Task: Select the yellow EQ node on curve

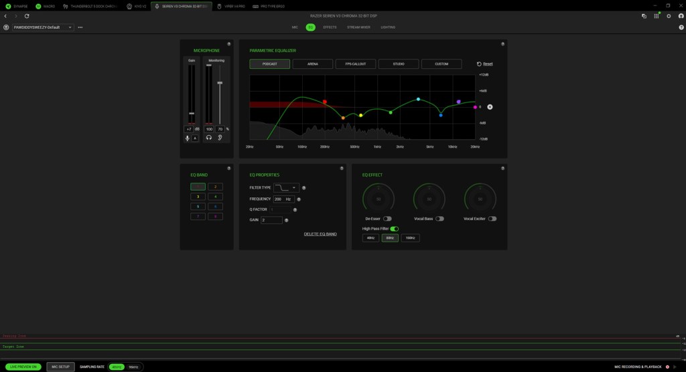Action: coord(361,115)
